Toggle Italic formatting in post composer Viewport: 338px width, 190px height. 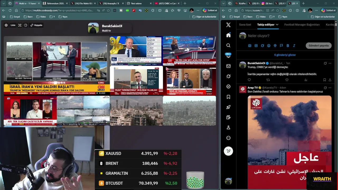pyautogui.click(x=294, y=46)
